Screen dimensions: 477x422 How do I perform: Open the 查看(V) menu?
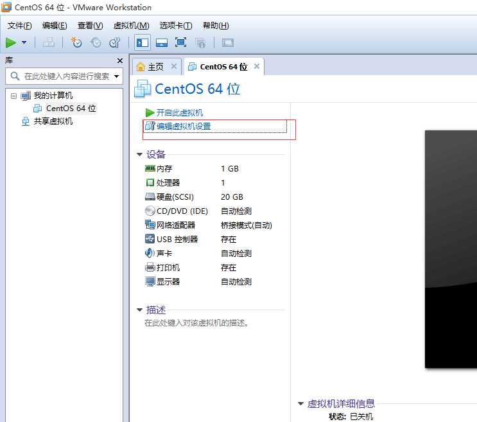click(91, 26)
